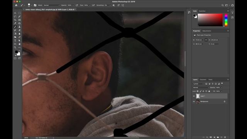
Task: Select the Frame tool
Action: coord(19,20)
